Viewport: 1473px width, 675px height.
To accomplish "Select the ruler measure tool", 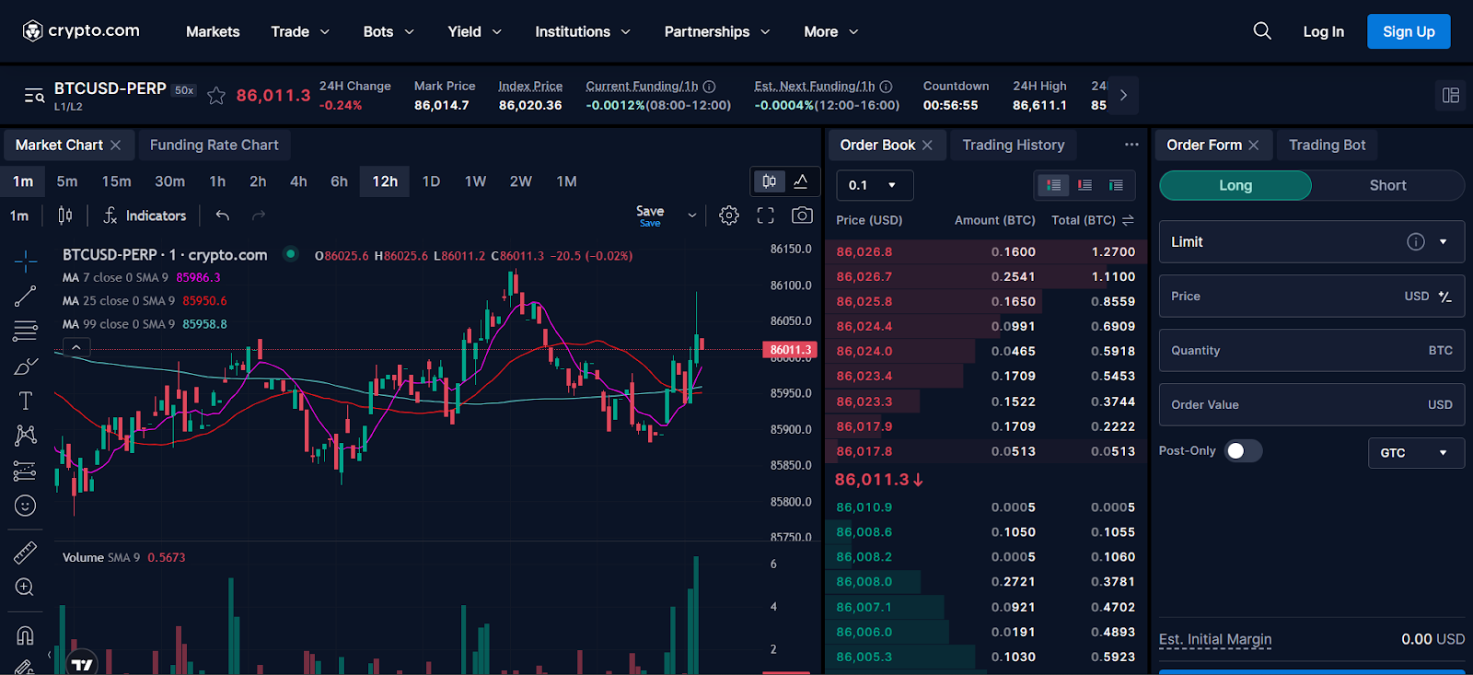I will (26, 553).
